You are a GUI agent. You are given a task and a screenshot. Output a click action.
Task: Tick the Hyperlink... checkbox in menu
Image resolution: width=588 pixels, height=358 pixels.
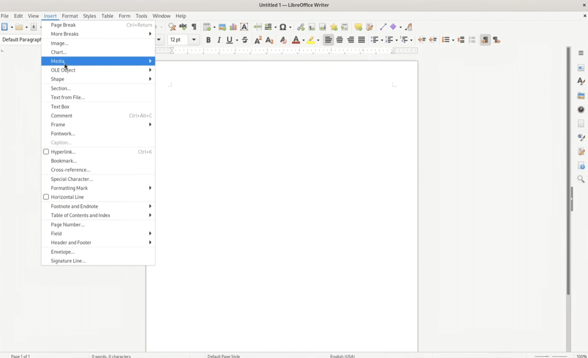[46, 152]
